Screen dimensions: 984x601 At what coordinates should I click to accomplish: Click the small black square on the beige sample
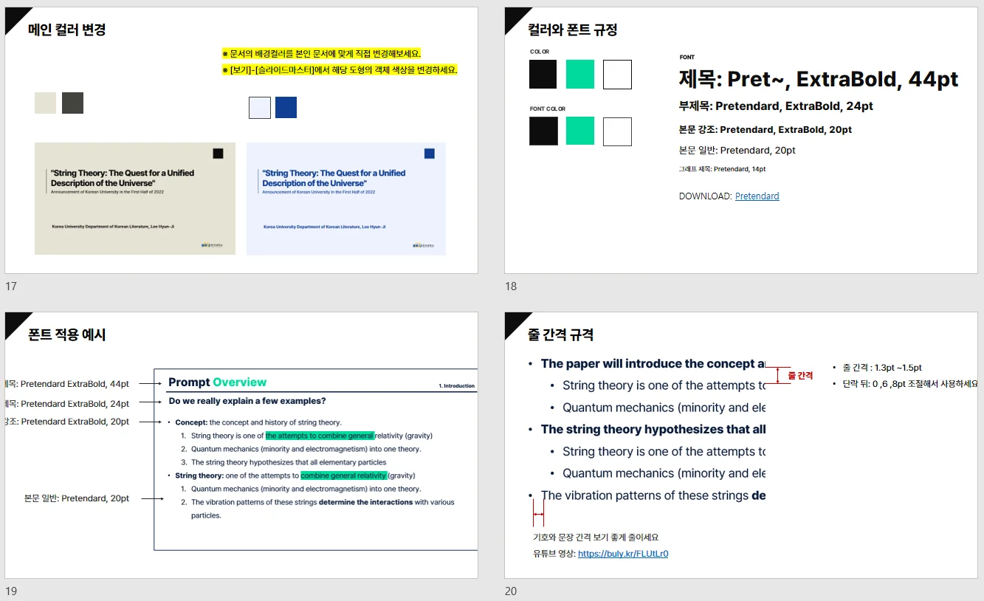(x=218, y=154)
